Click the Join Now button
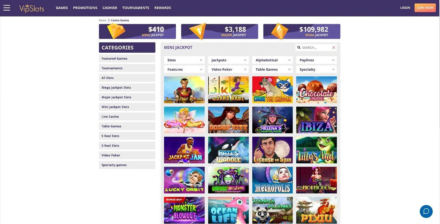 coord(425,8)
